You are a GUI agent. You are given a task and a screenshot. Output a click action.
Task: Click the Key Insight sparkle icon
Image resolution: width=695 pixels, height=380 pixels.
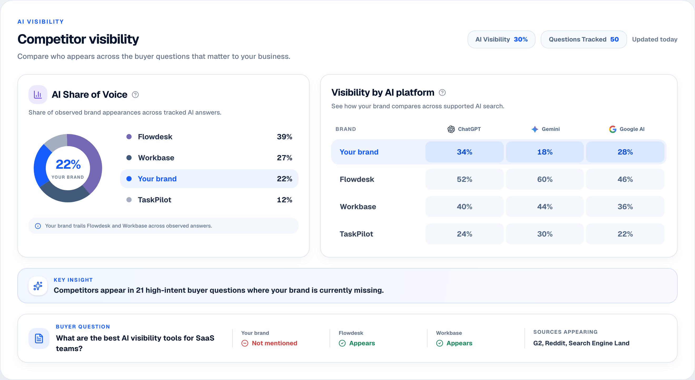pos(38,286)
